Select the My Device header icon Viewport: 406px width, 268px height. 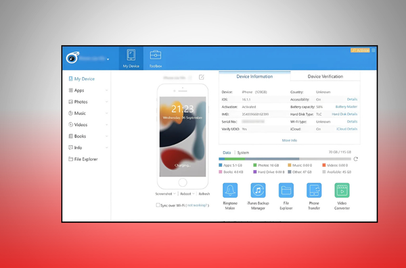(x=131, y=59)
